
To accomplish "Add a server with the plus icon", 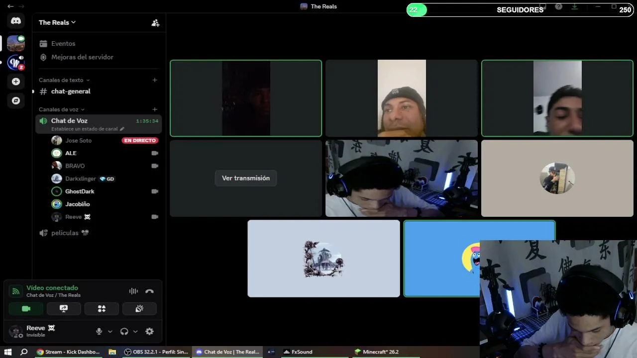I will (x=16, y=82).
